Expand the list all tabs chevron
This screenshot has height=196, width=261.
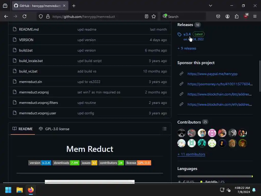210,6
